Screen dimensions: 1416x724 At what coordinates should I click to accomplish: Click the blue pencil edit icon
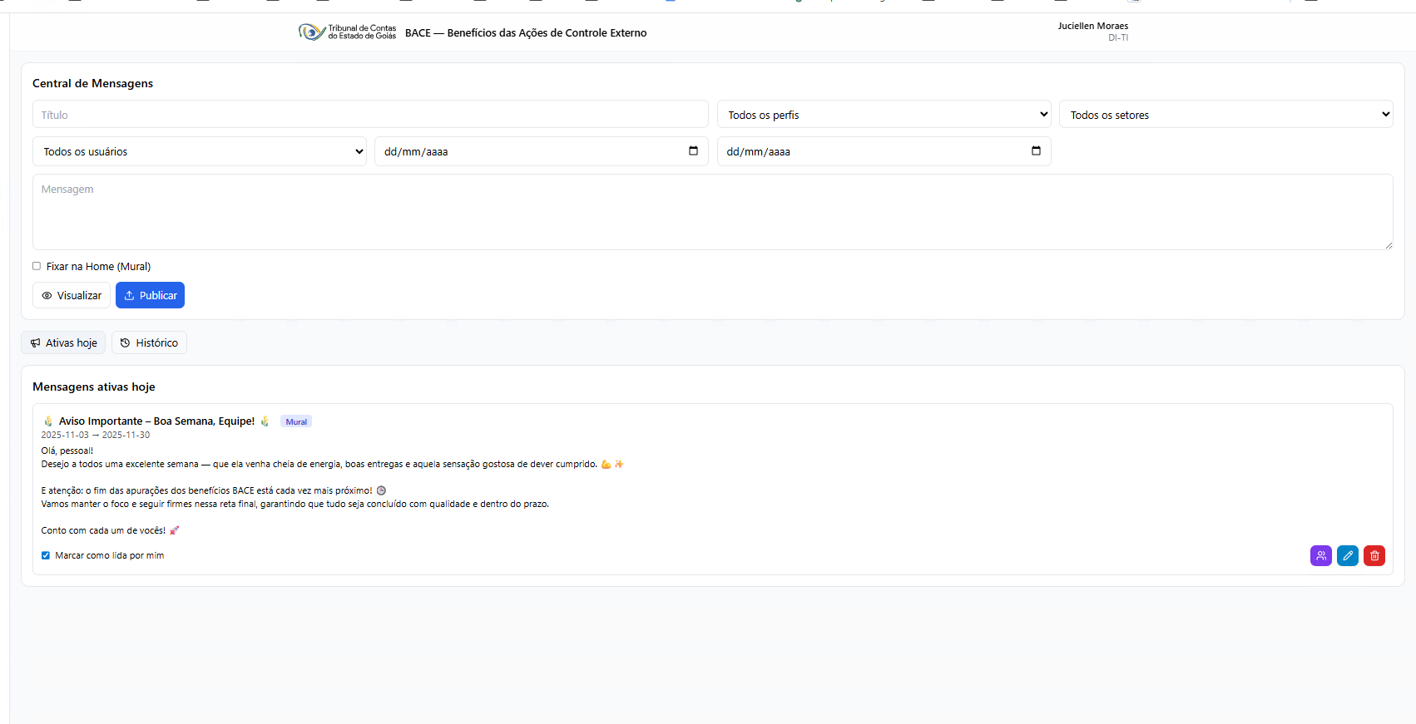(1347, 555)
